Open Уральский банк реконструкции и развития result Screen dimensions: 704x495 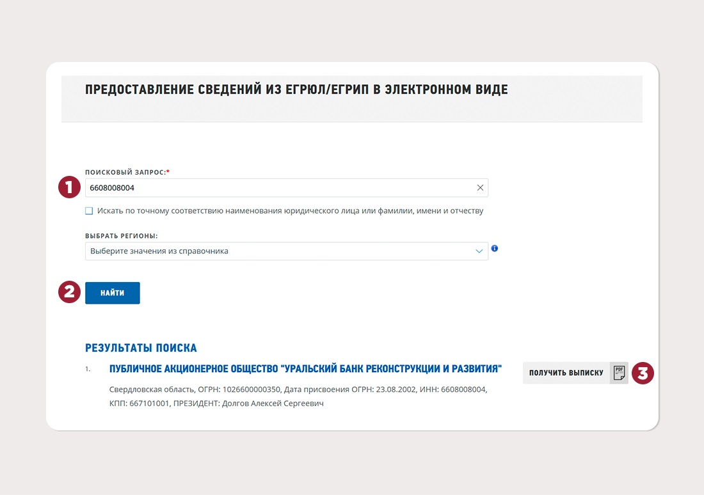tap(305, 369)
